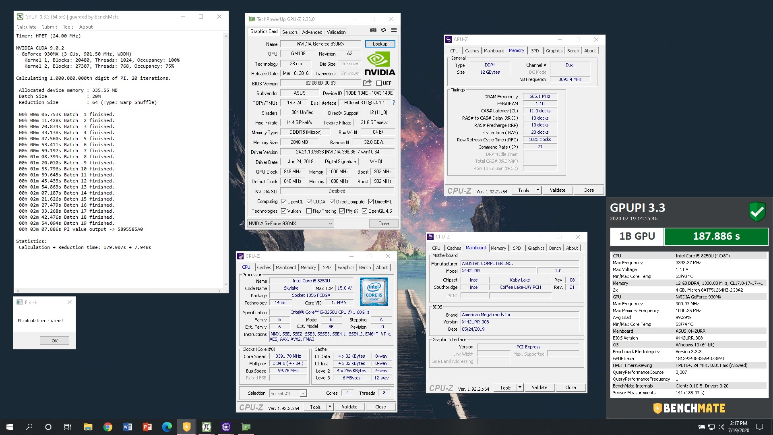Click the BIOS version share/export icon

[x=367, y=83]
